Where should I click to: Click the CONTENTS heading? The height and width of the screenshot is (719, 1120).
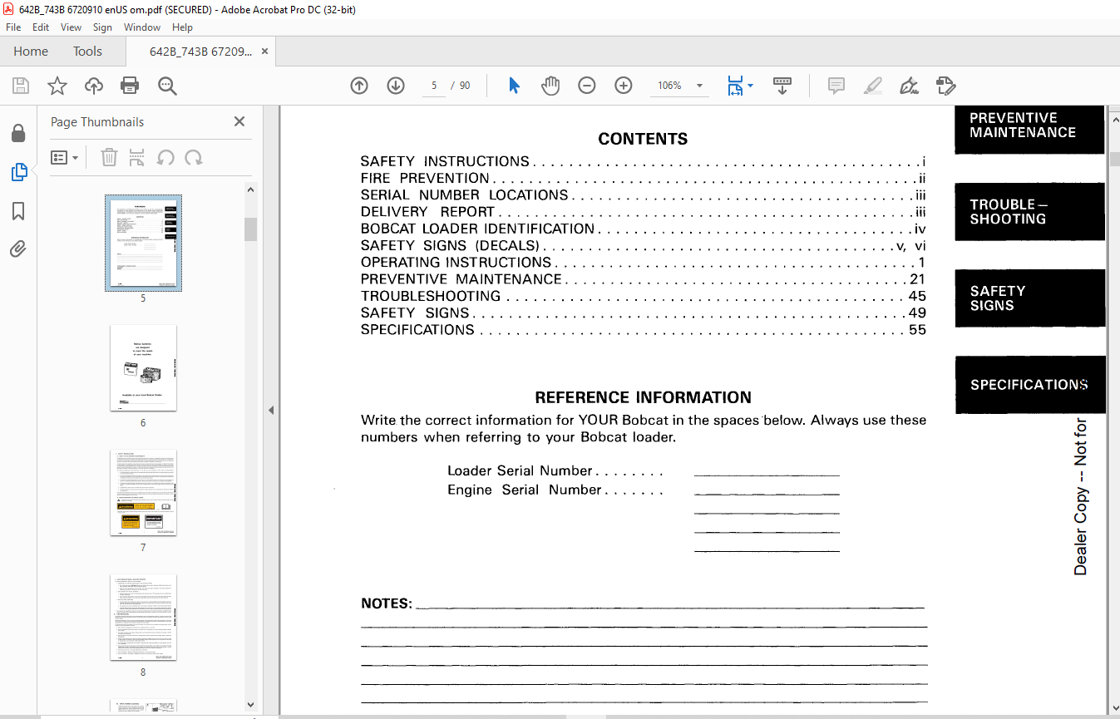click(x=643, y=139)
